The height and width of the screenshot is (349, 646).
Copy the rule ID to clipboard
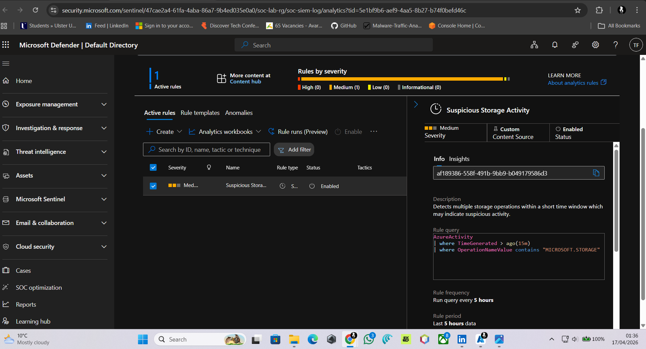(x=596, y=173)
